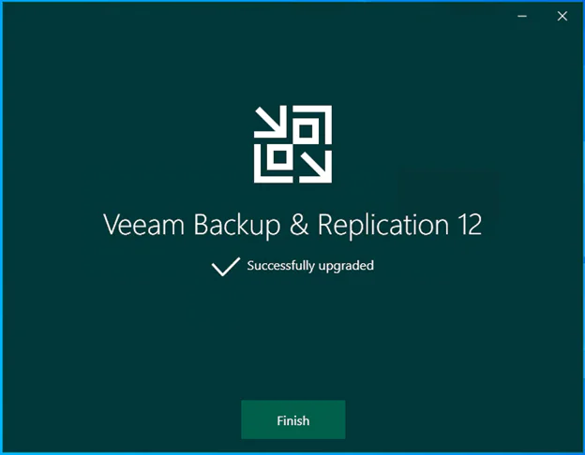Select the upper-left arrow in the Veeam logo
Viewport: 585px width, 455px height.
click(271, 122)
